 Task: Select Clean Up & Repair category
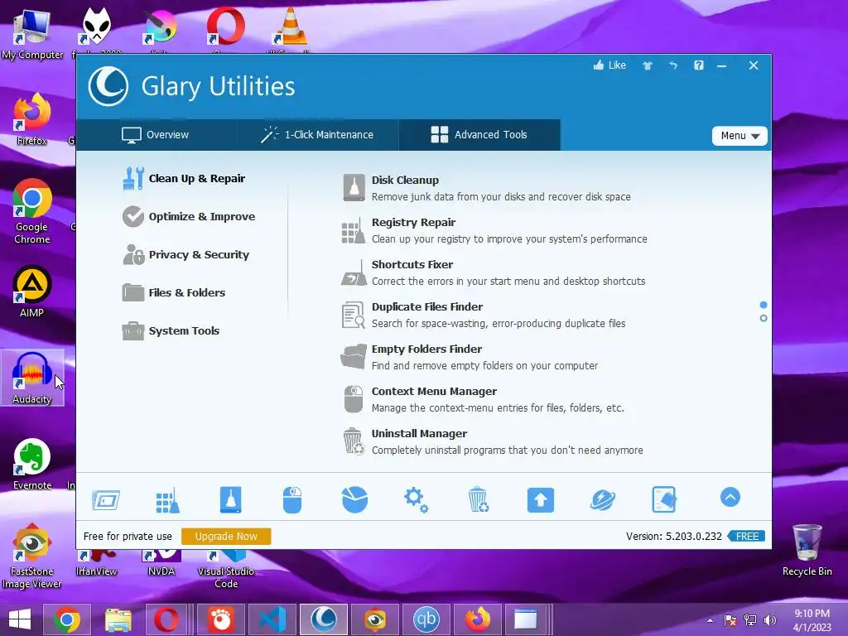184,179
